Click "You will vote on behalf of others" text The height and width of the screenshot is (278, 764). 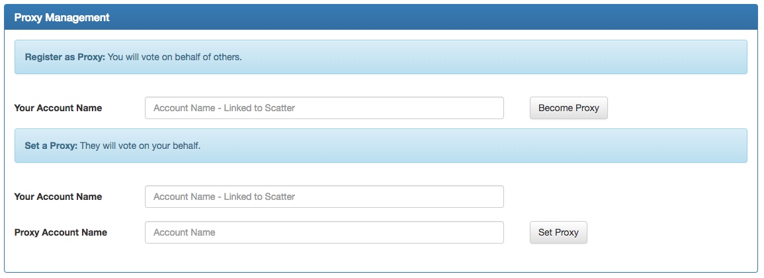[x=175, y=57]
